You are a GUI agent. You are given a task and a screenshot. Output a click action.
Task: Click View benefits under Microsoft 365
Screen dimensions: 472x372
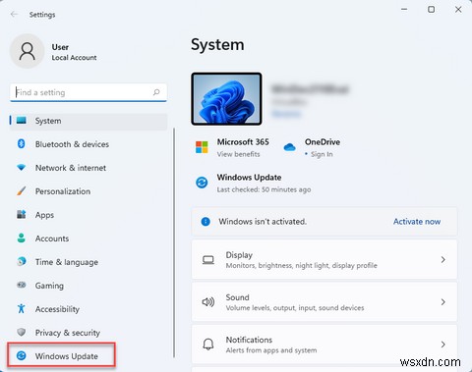coord(238,154)
